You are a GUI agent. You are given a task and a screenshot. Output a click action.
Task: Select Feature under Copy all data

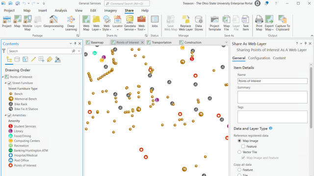239,170
